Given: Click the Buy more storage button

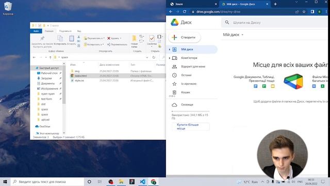Looking at the screenshot, I should pyautogui.click(x=190, y=127).
